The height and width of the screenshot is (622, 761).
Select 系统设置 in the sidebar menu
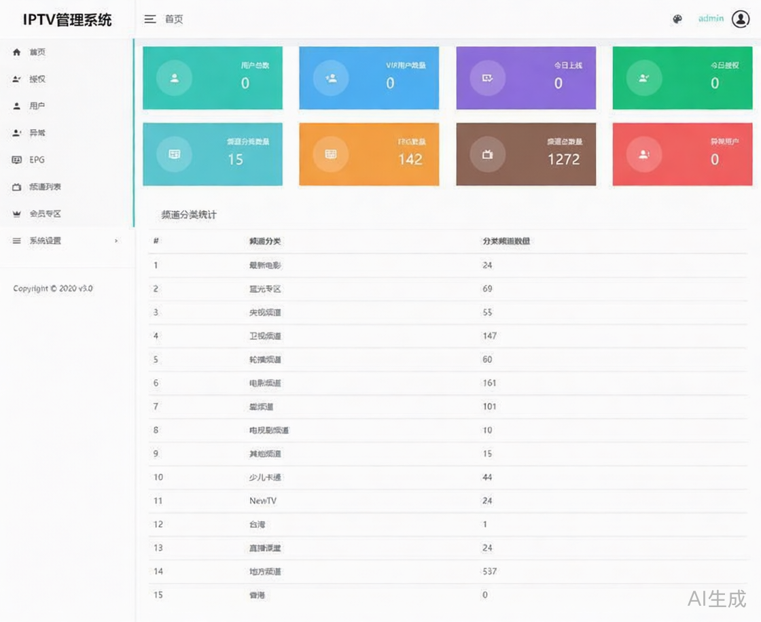click(x=43, y=240)
